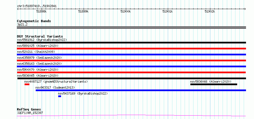This screenshot has width=254, height=119.
Task: Select the RefSeq Genes track heading
Action: tap(29, 110)
